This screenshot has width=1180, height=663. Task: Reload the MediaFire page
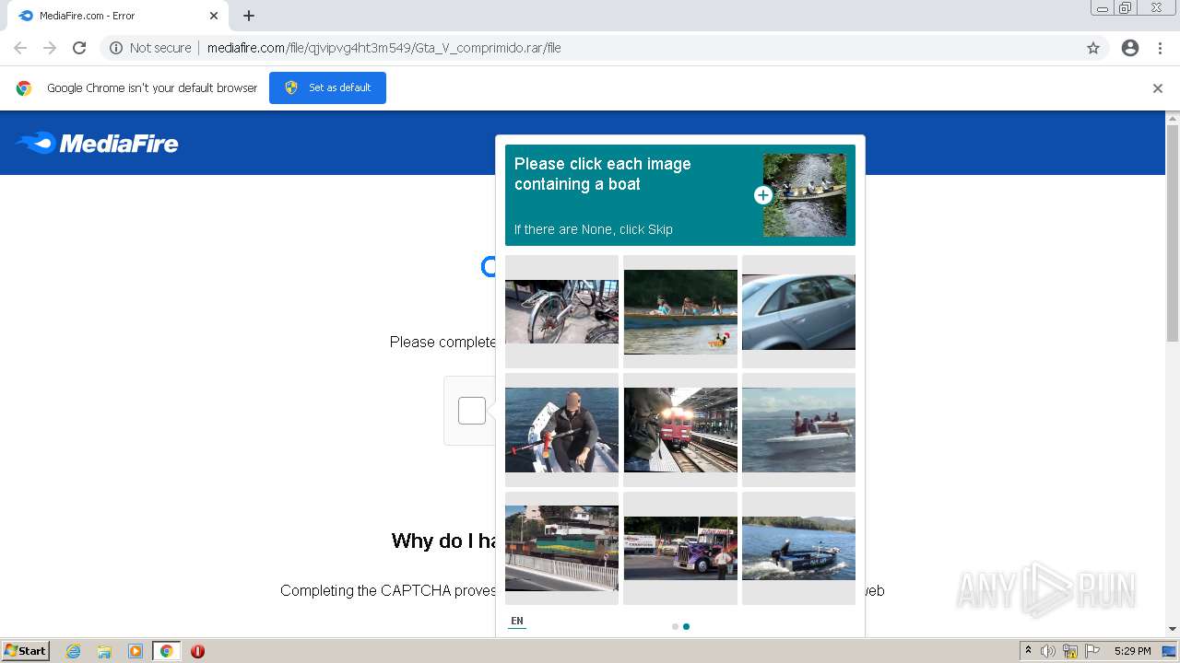(79, 48)
